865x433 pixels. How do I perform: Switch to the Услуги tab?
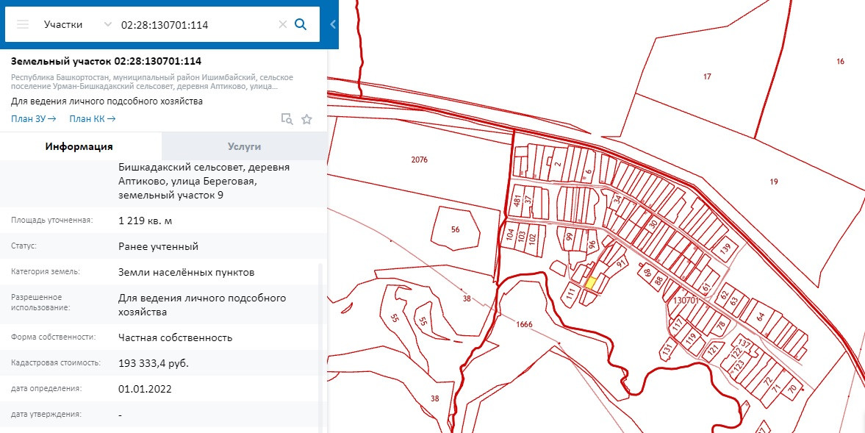click(x=245, y=147)
